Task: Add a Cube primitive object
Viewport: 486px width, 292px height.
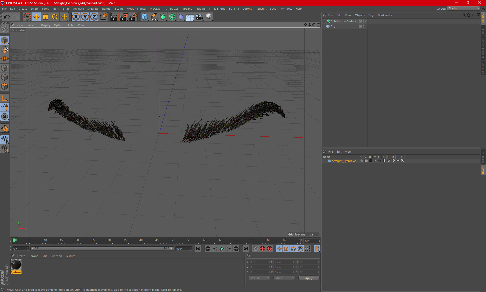Action: [145, 17]
